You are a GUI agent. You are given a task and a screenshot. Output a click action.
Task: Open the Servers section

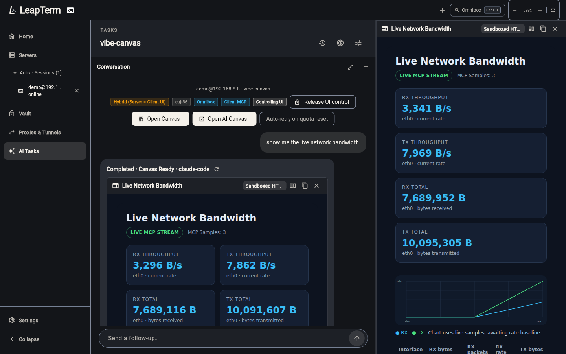[x=45, y=55]
